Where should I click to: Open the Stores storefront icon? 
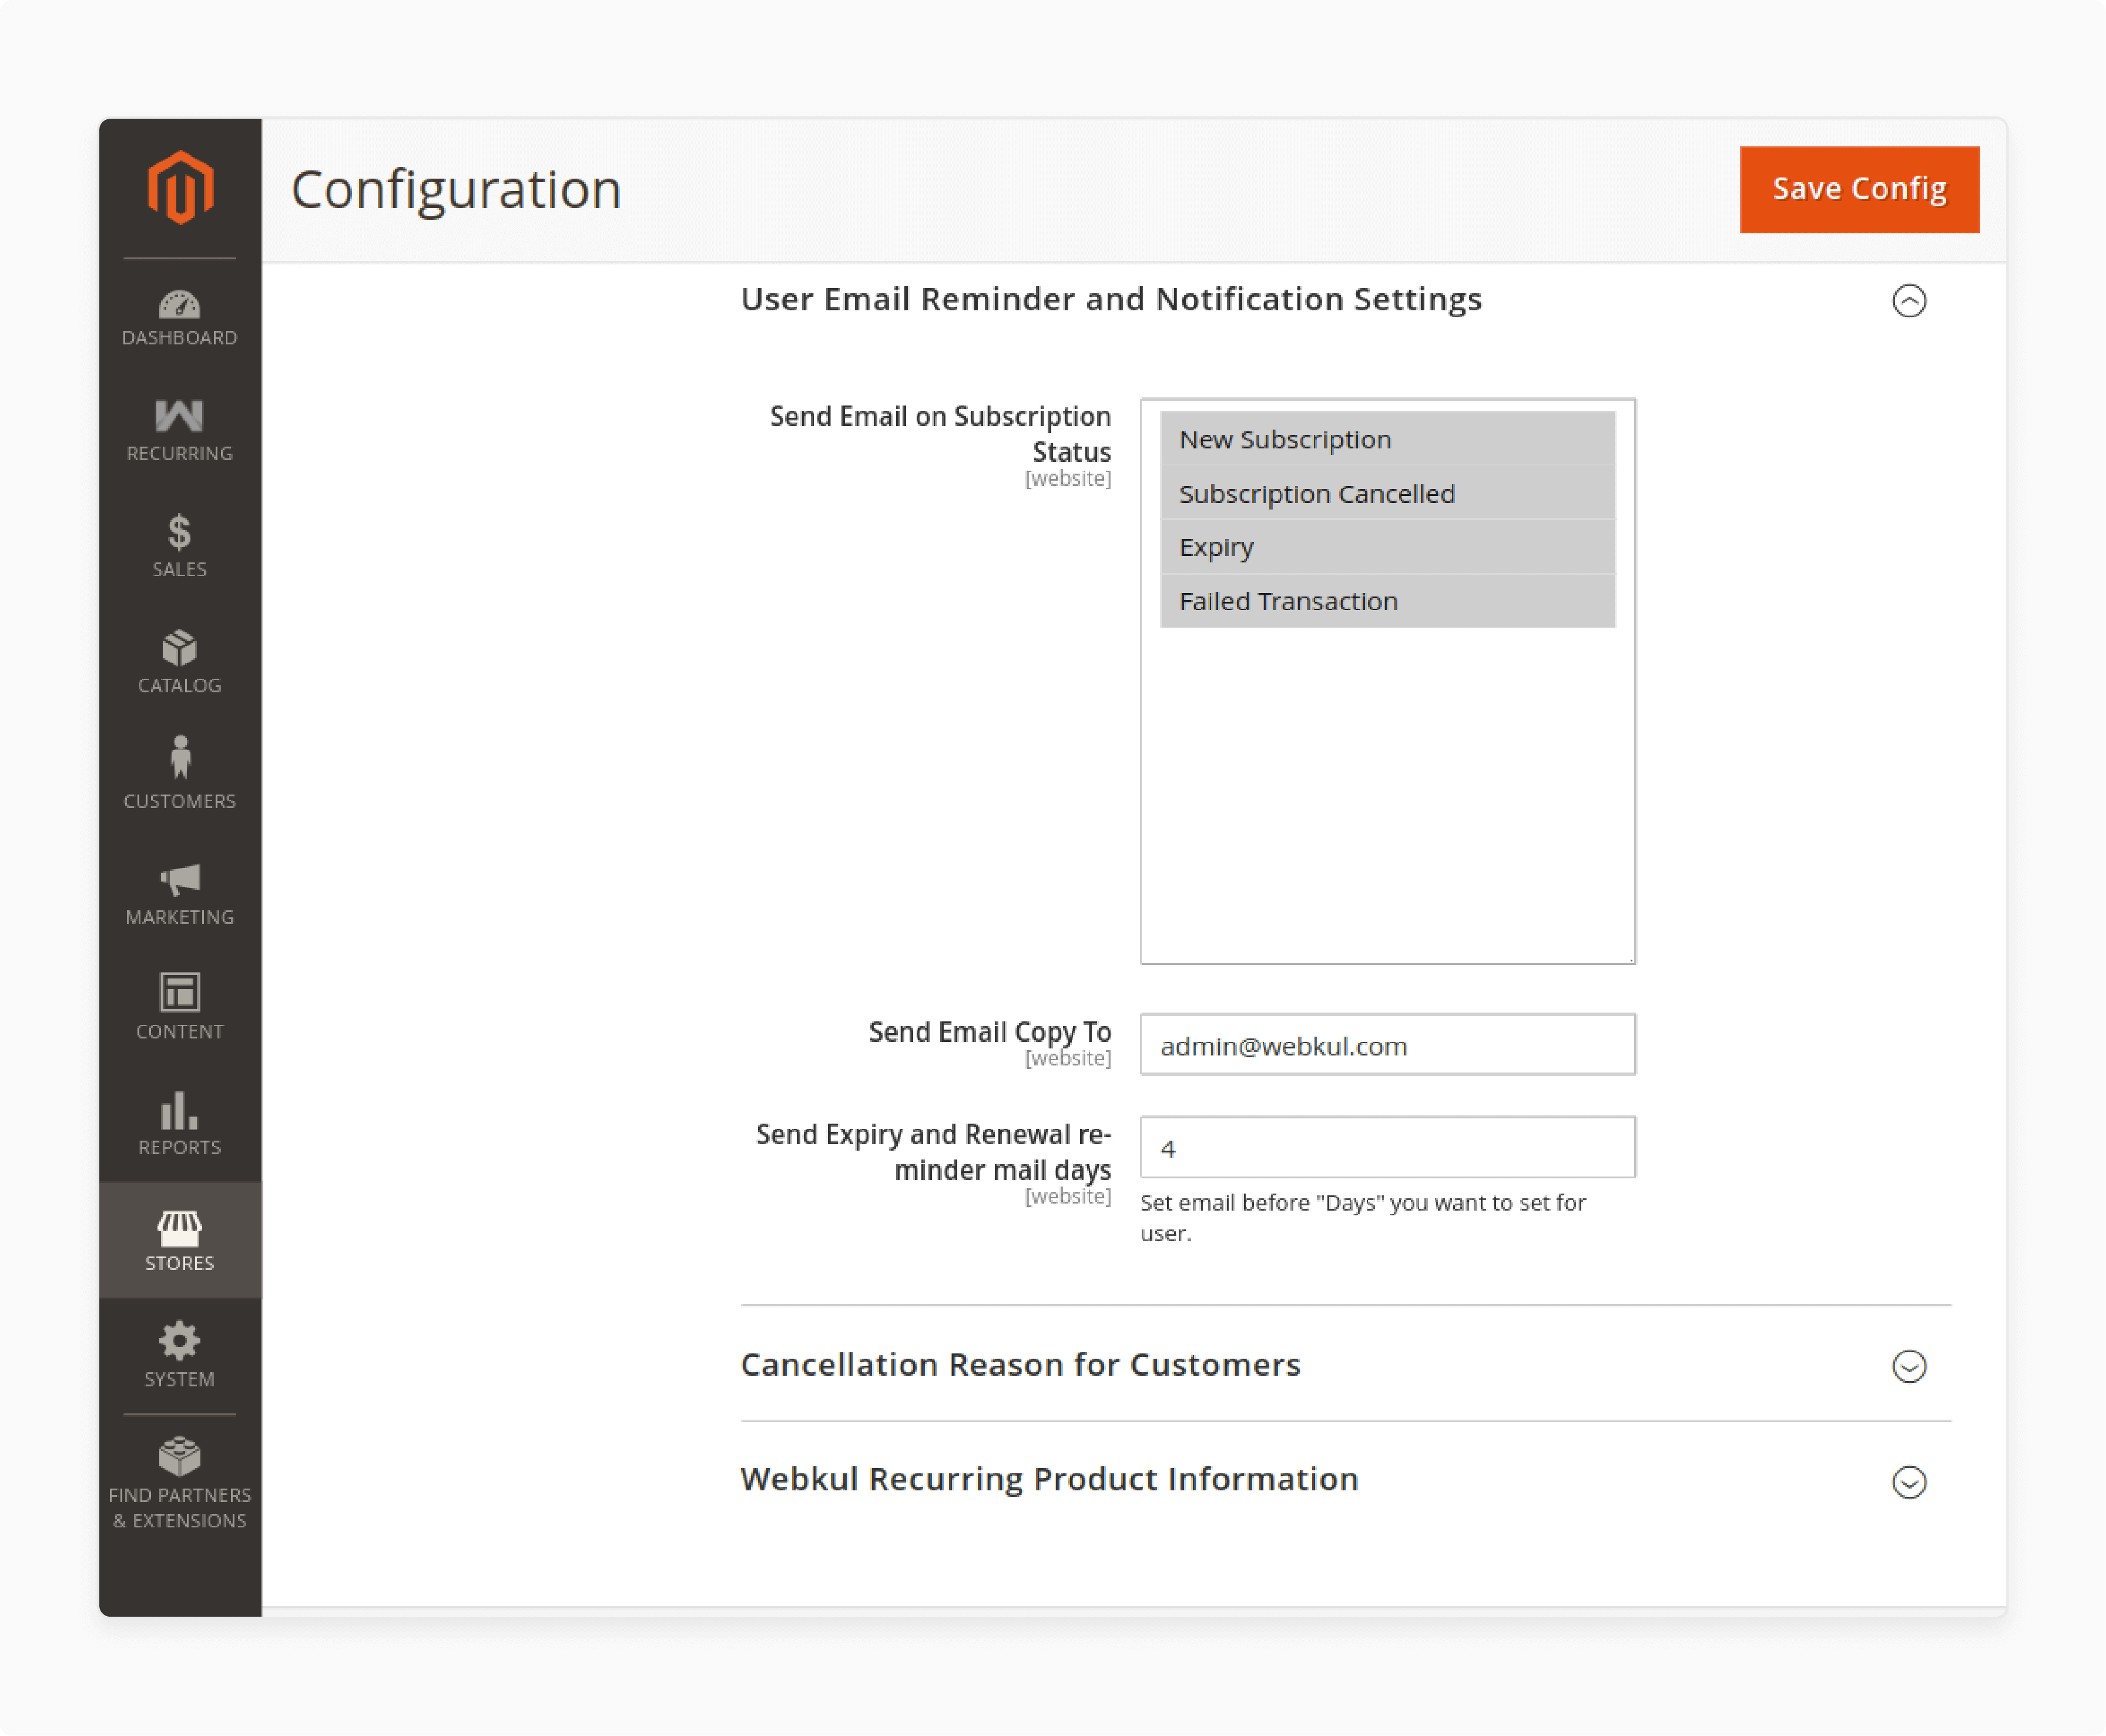coord(180,1228)
